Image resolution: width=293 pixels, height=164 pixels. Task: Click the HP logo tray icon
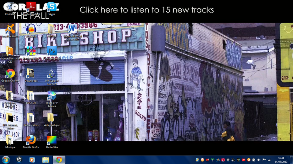point(228,160)
